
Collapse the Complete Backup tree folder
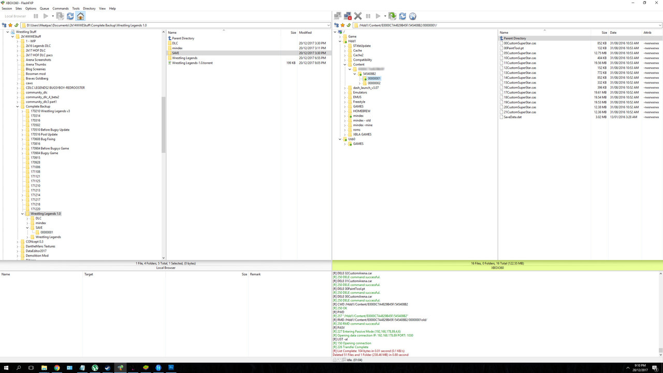tap(18, 107)
